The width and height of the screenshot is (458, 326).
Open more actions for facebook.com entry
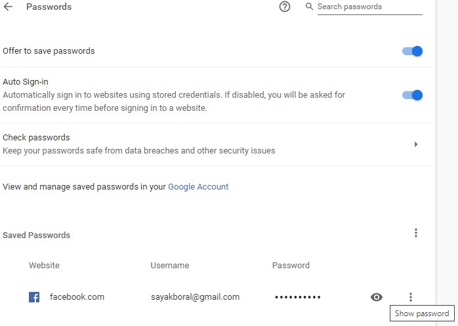[x=411, y=297]
